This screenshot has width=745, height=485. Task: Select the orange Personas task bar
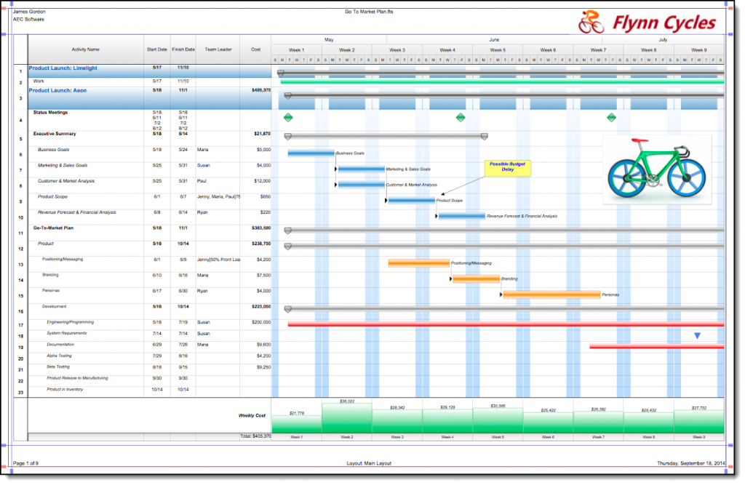551,294
